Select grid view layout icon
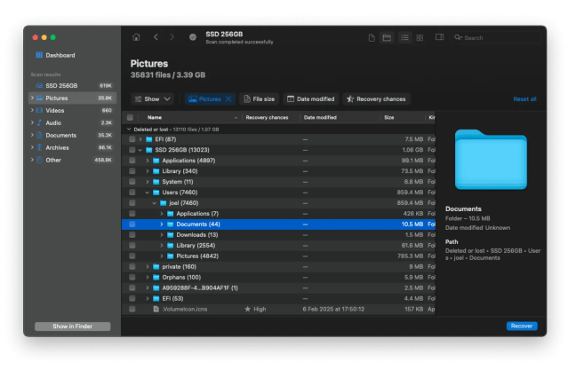Image resolution: width=568 pixels, height=370 pixels. (420, 37)
